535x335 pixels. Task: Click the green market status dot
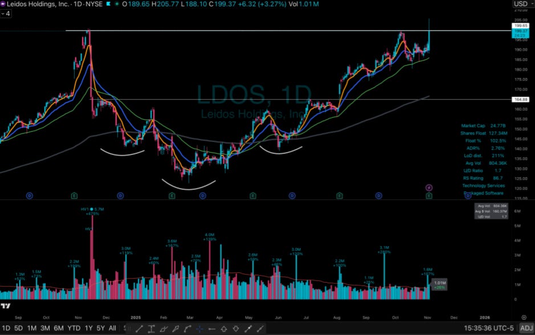coord(117,4)
